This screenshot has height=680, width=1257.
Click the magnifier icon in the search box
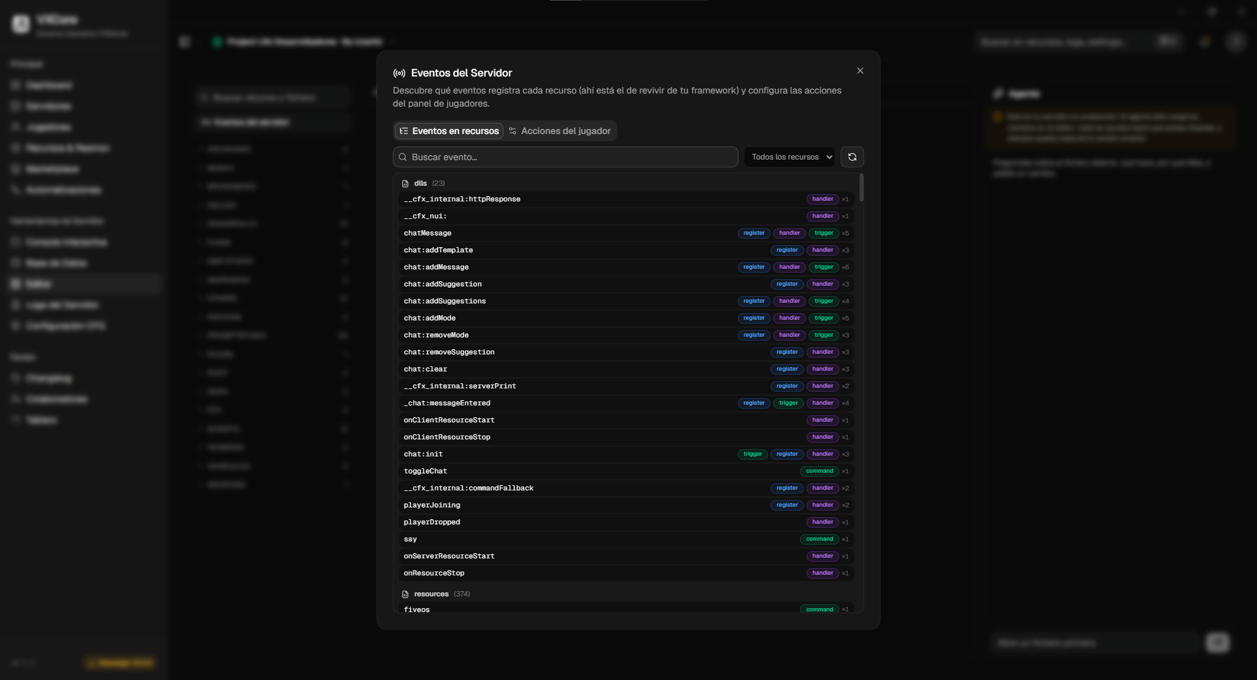coord(403,157)
